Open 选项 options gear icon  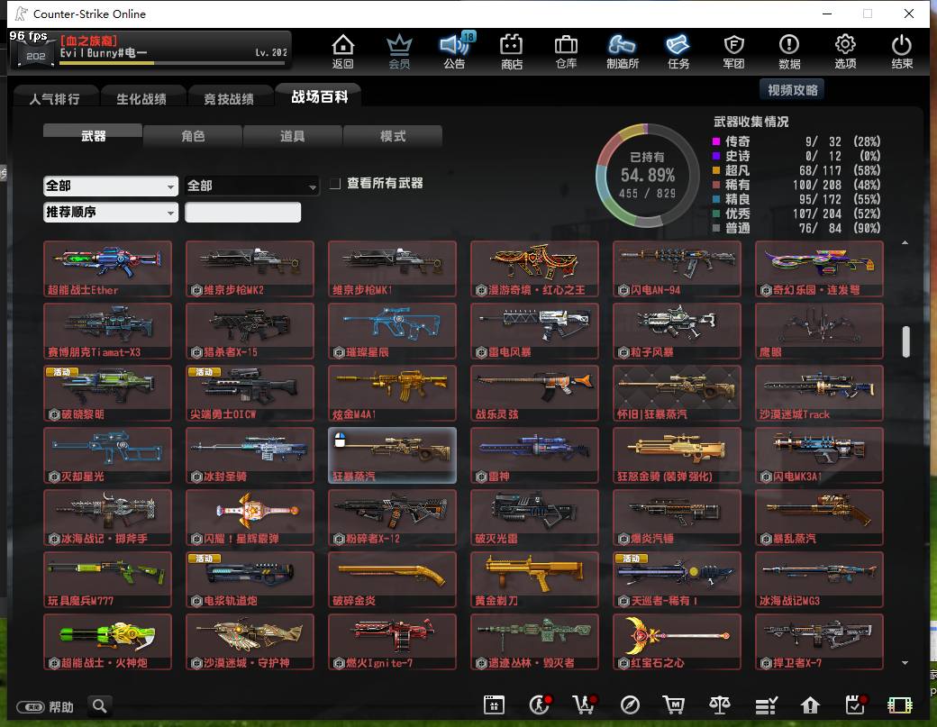(x=845, y=50)
